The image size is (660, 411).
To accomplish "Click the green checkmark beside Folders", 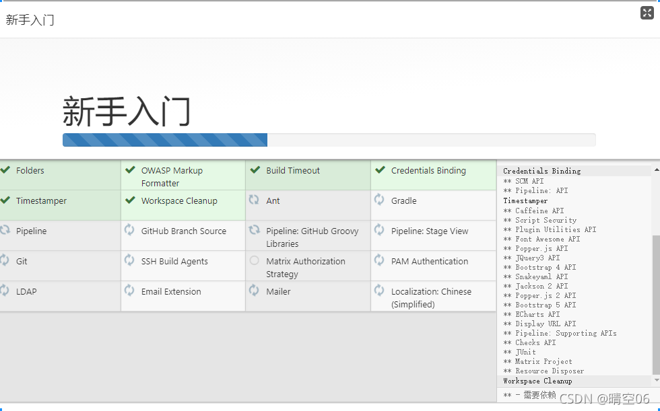I will 5,170.
